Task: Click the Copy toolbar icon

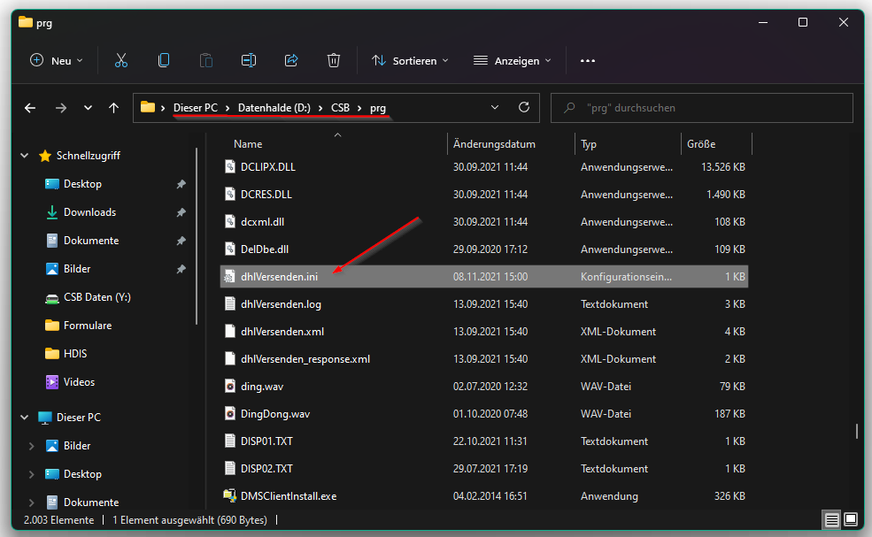Action: pos(164,60)
